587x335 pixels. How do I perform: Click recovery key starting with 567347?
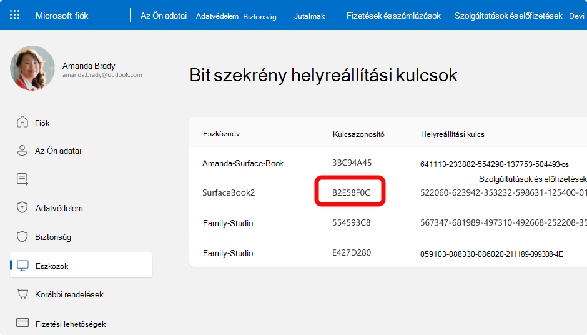[503, 222]
